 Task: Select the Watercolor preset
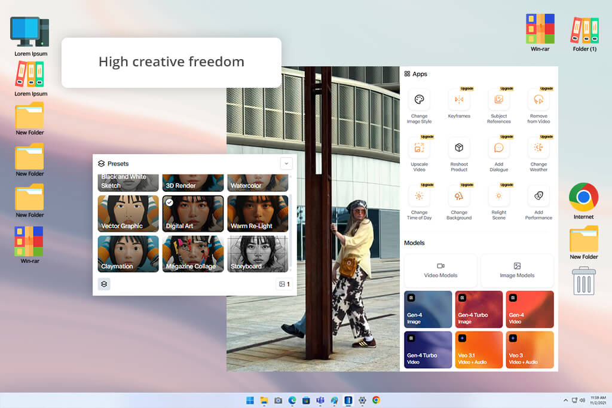[258, 183]
